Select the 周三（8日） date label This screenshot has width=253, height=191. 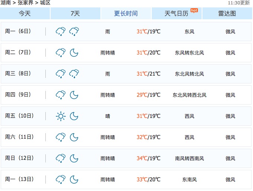click(x=18, y=74)
